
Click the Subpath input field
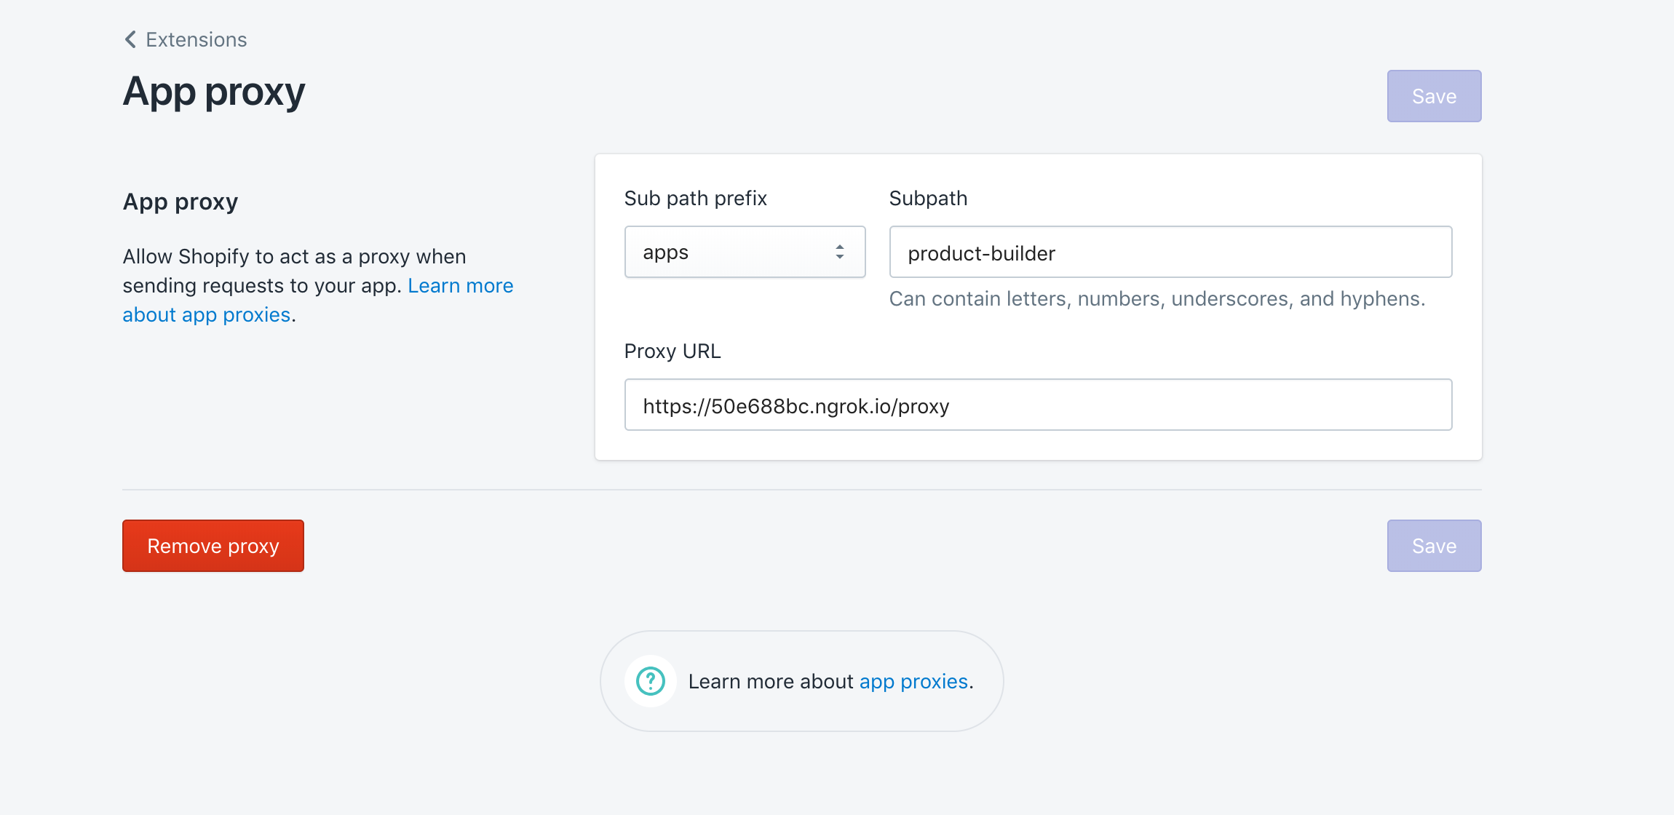coord(1170,252)
